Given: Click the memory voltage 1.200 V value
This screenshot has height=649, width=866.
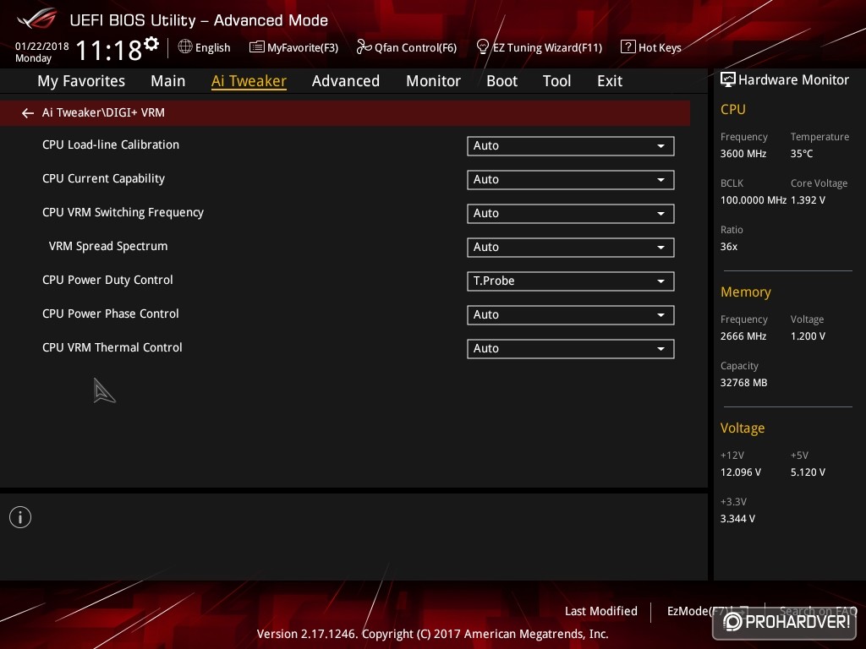Looking at the screenshot, I should pyautogui.click(x=808, y=336).
